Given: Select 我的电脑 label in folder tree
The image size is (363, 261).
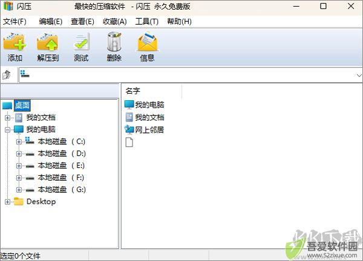Looking at the screenshot, I should tap(41, 129).
